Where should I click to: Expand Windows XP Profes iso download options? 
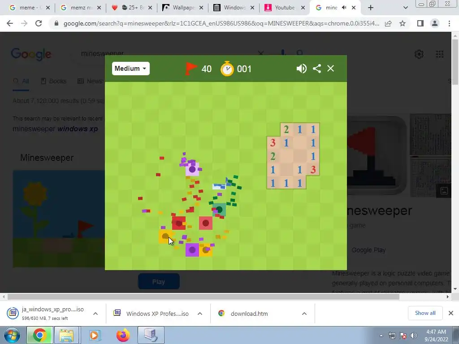200,314
